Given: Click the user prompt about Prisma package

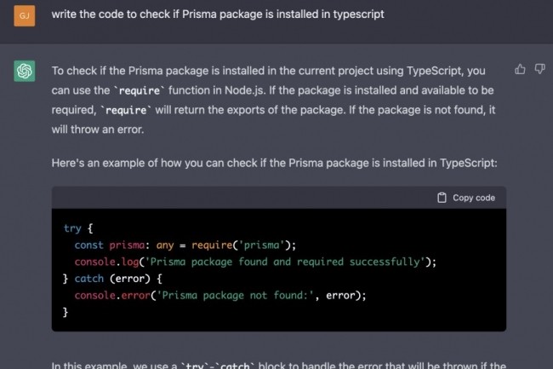Looking at the screenshot, I should click(x=218, y=14).
